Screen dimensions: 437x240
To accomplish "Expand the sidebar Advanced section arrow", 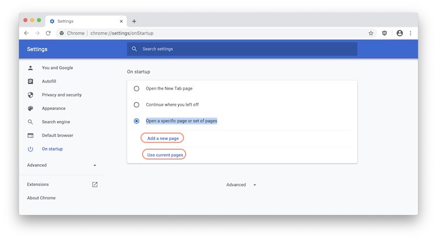I will [95, 165].
